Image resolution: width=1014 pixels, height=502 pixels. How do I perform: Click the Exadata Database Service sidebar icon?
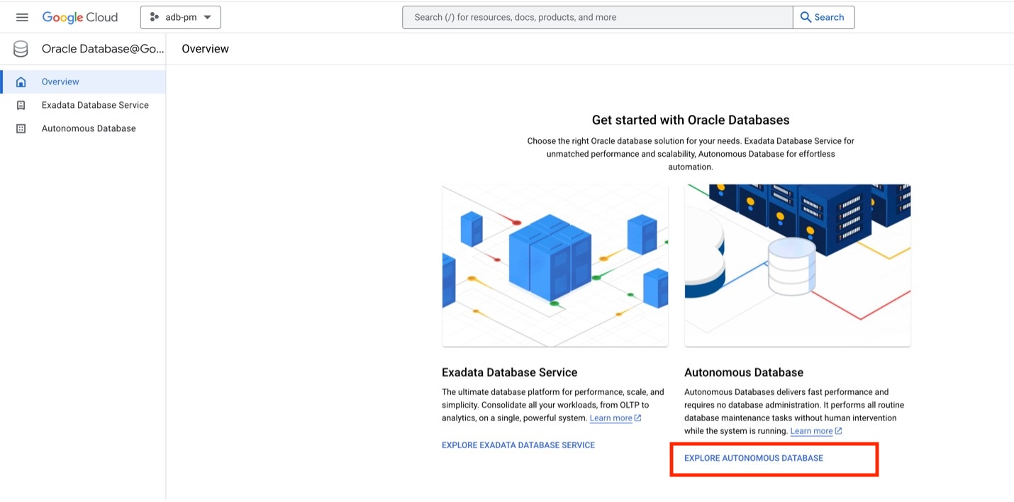[21, 105]
